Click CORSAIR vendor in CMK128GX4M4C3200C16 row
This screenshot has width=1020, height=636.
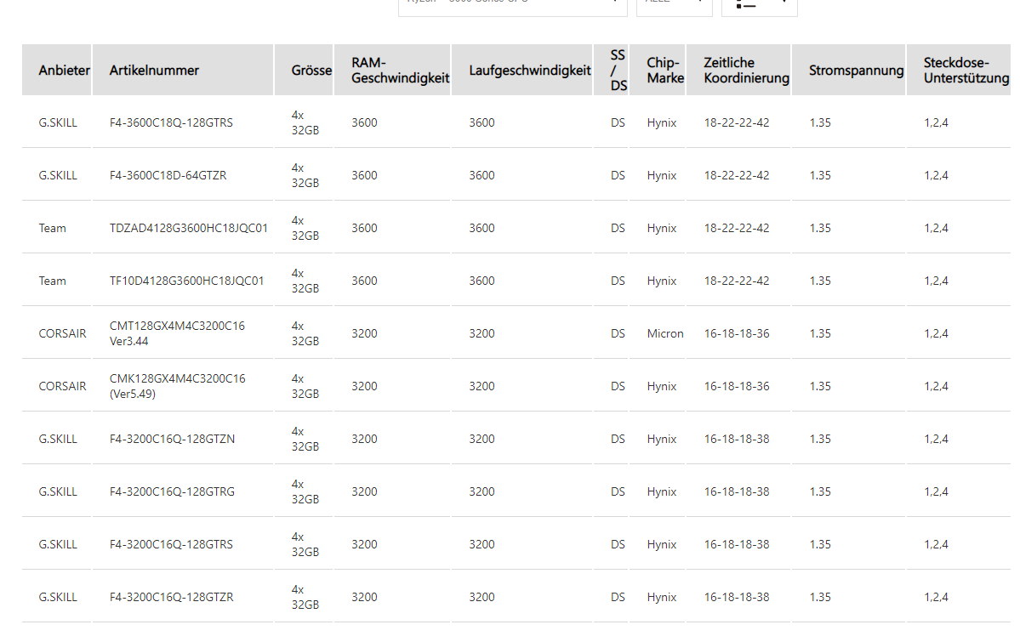click(x=62, y=386)
